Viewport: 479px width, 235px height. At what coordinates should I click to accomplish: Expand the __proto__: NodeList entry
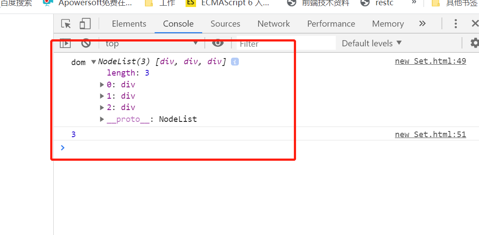pos(102,119)
